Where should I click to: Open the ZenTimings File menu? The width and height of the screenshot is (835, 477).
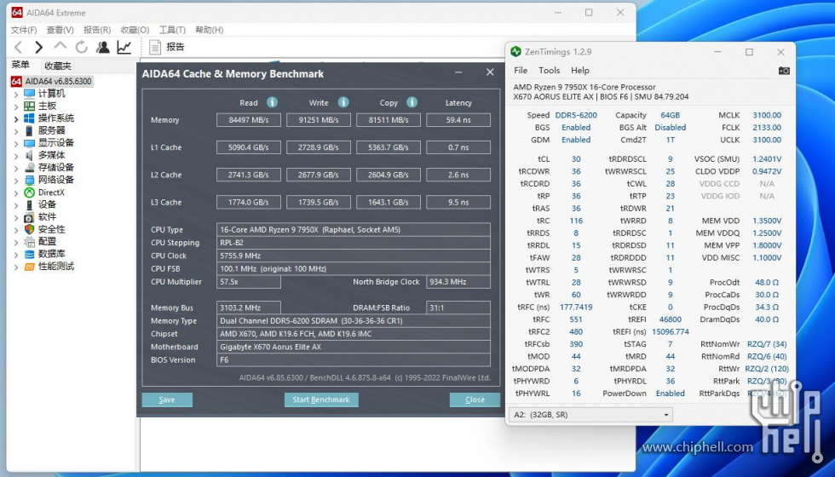[521, 70]
